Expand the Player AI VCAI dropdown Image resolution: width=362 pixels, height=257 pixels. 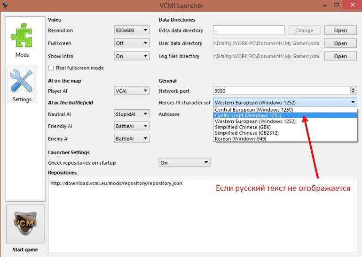coord(132,91)
